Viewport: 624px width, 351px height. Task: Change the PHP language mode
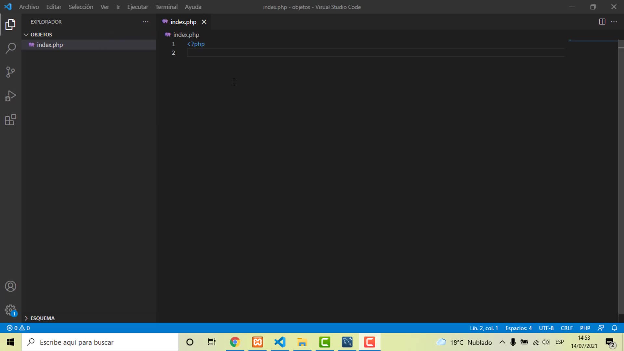(x=585, y=328)
